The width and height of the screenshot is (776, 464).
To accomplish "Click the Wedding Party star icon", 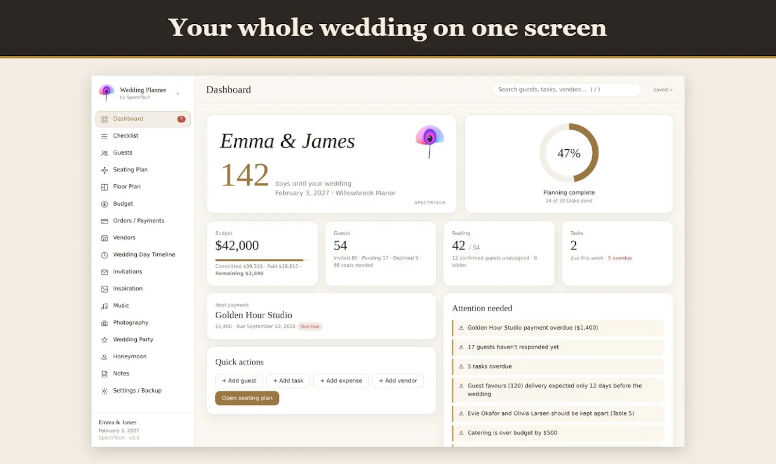I will pos(104,340).
